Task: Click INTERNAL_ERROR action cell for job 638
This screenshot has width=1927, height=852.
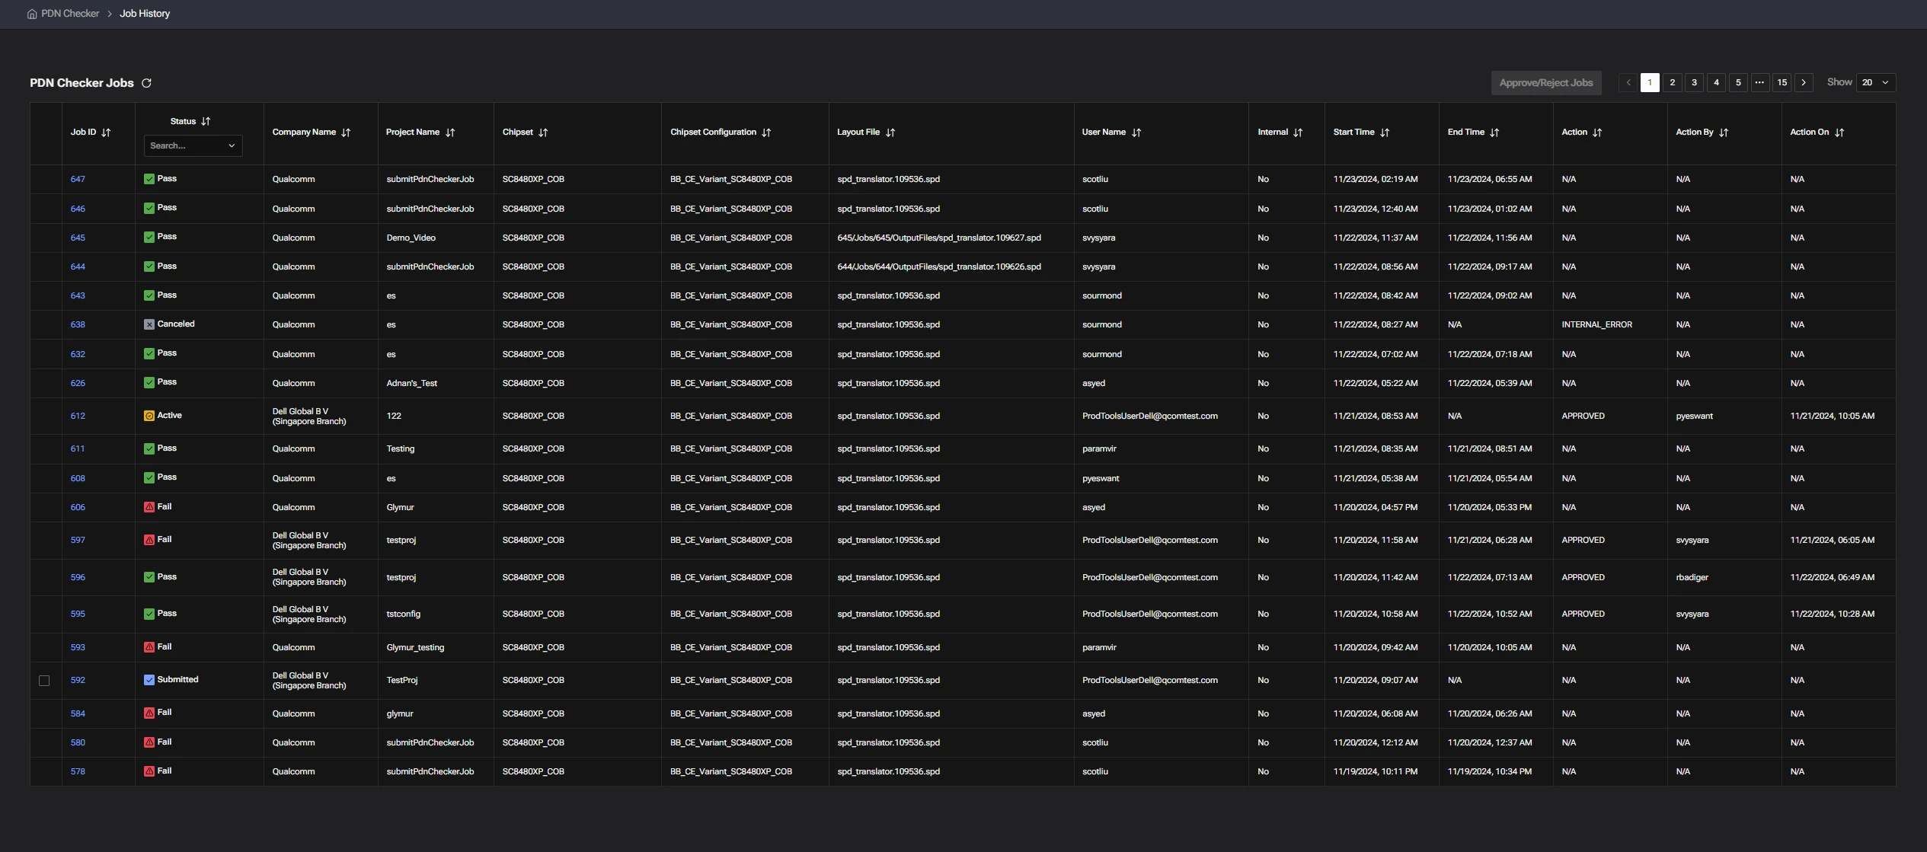Action: tap(1596, 325)
